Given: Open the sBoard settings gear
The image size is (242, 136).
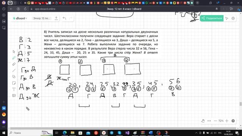Looking at the screenshot, I should point(233,19).
